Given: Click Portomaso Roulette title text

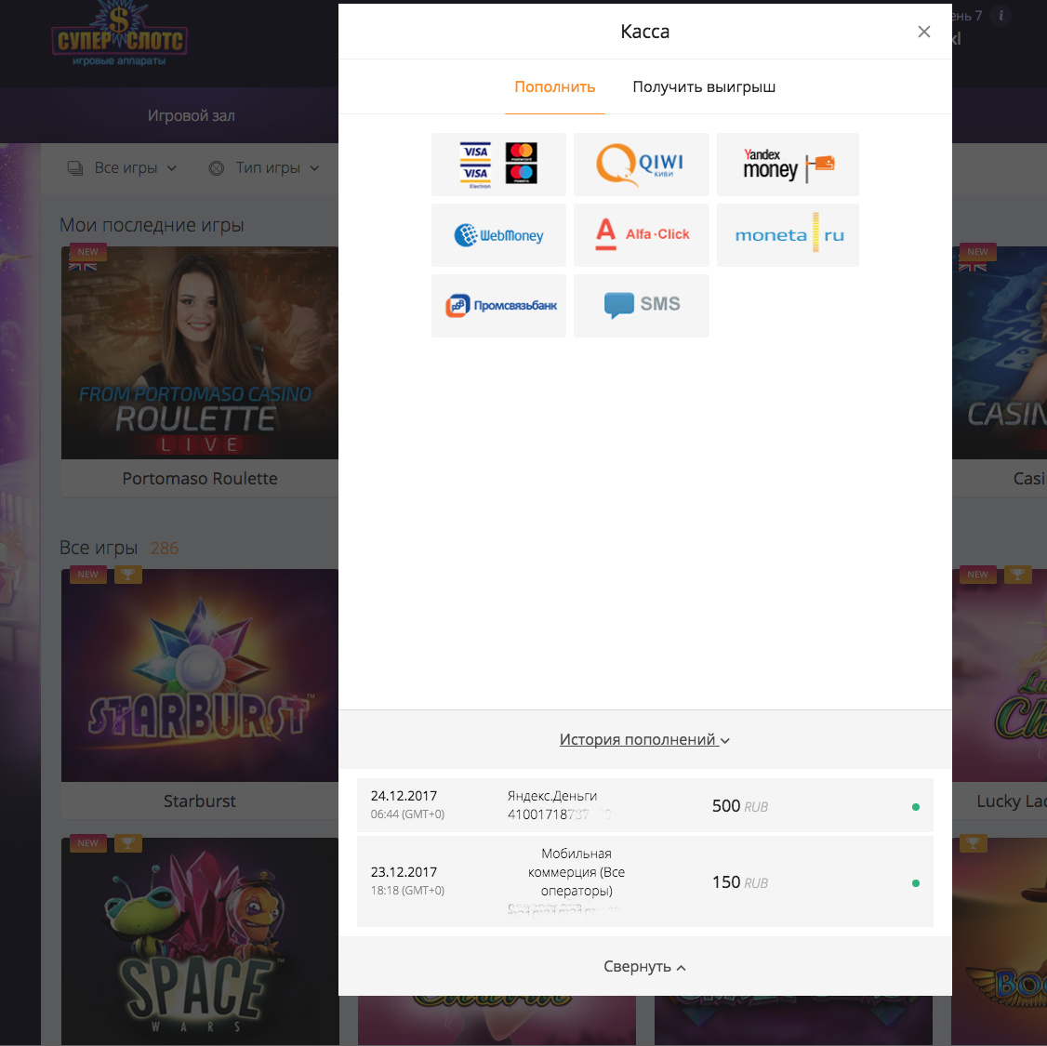Looking at the screenshot, I should click(x=200, y=479).
